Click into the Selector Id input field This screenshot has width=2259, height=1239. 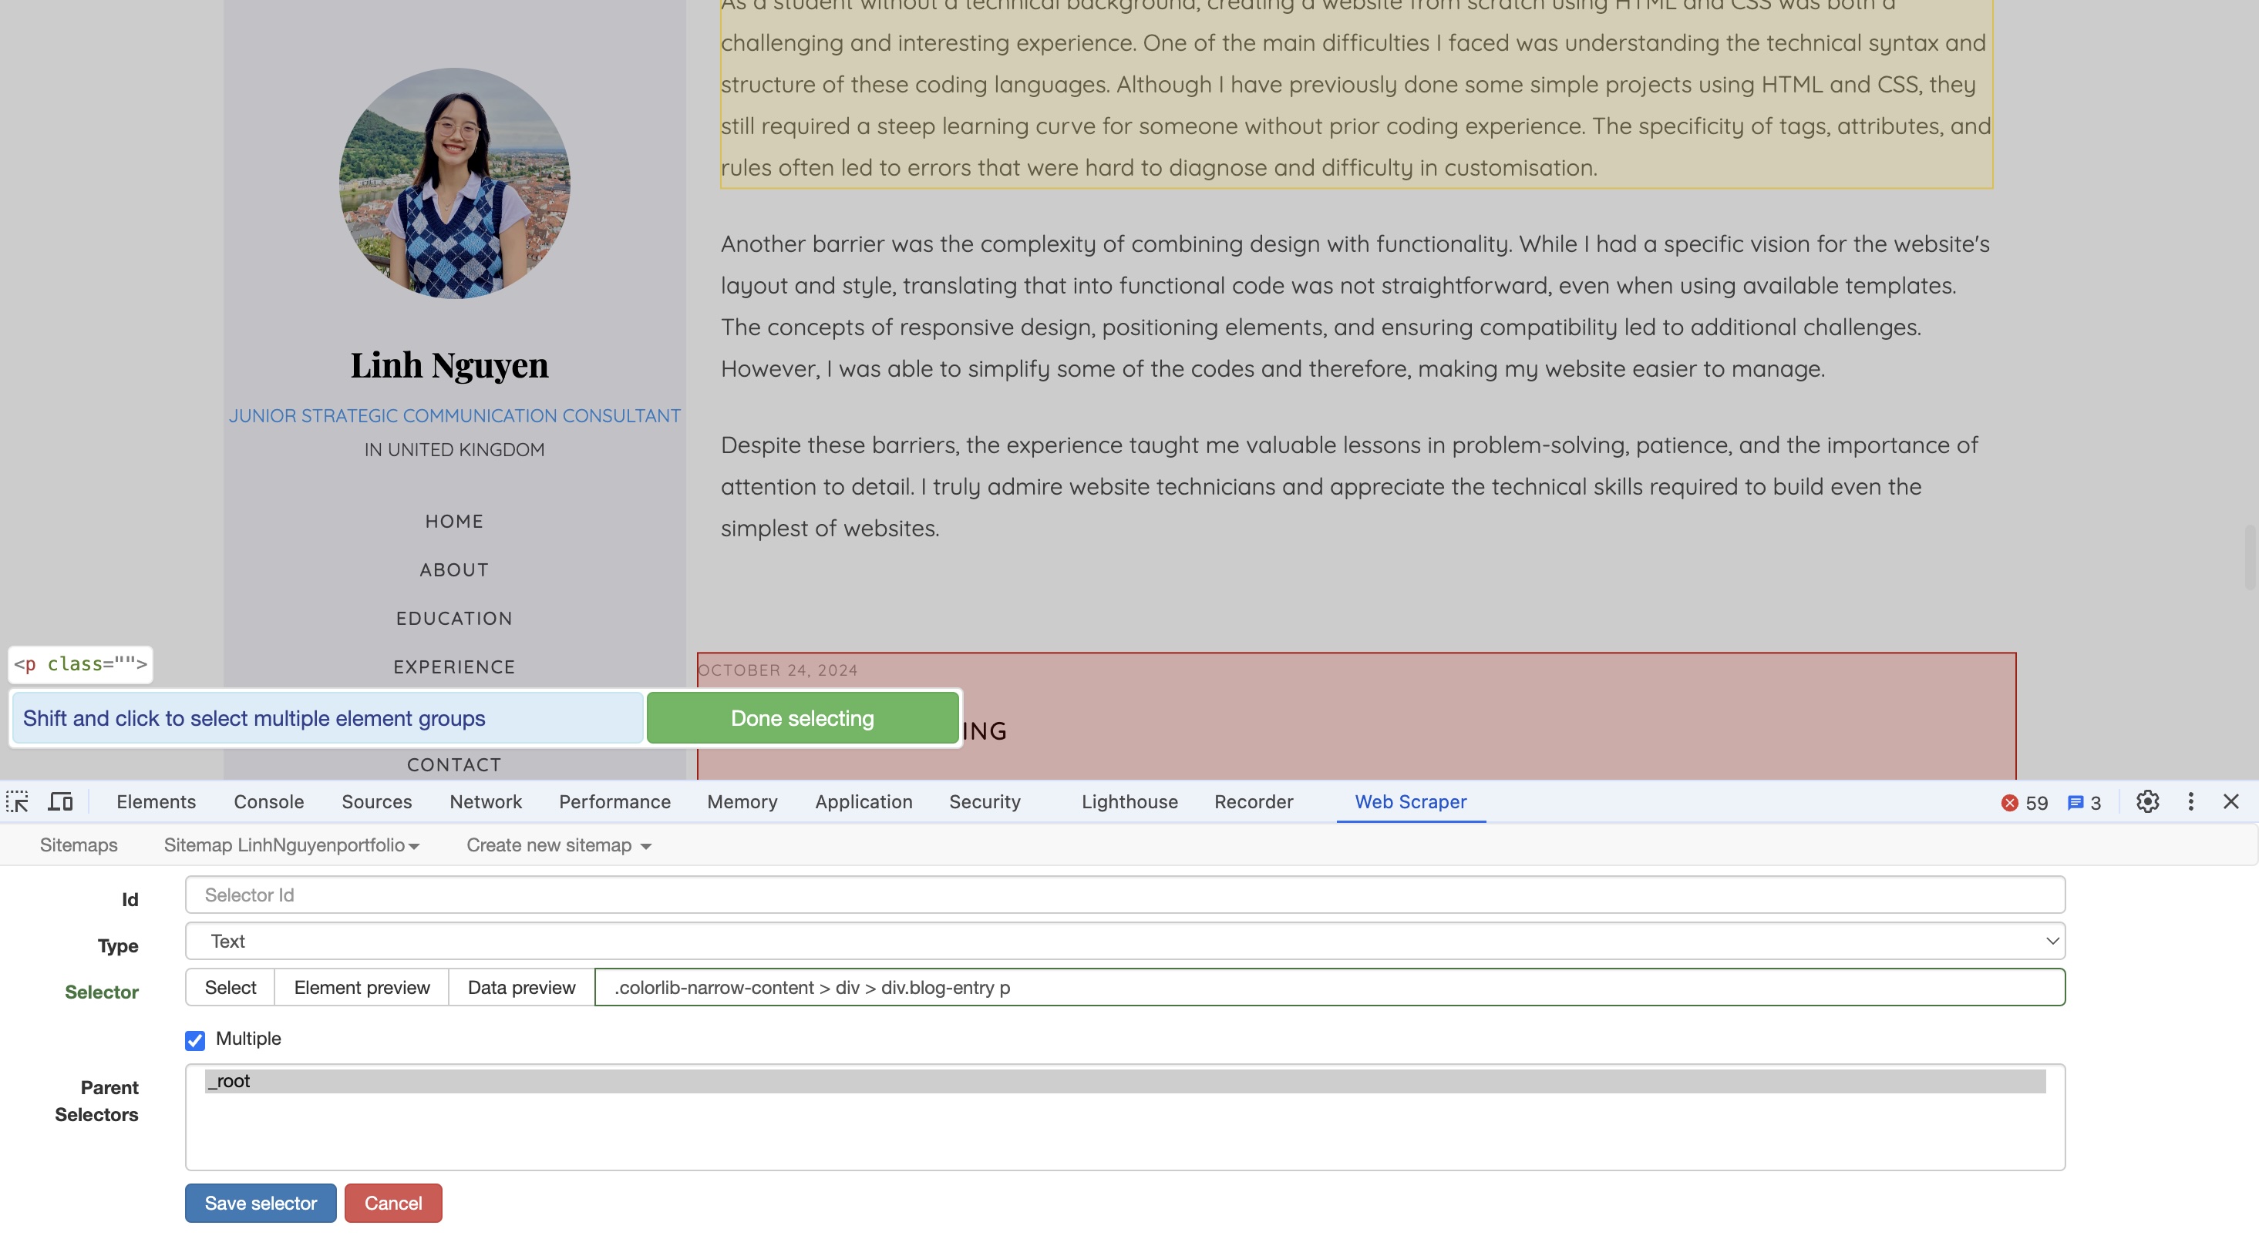click(1124, 895)
